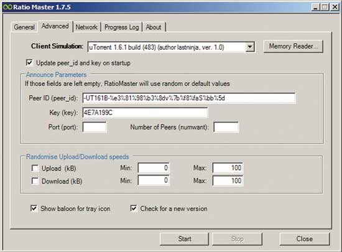Click the maximize button in title bar
This screenshot has height=252, width=342.
325,7
